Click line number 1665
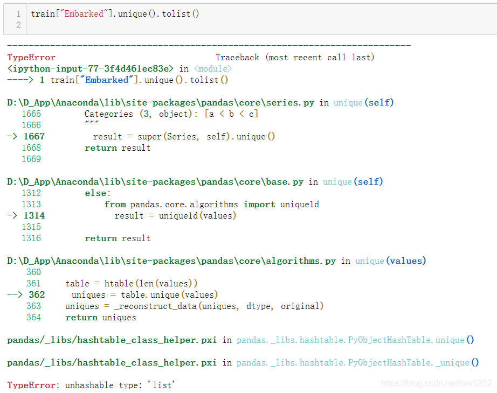 coord(31,114)
